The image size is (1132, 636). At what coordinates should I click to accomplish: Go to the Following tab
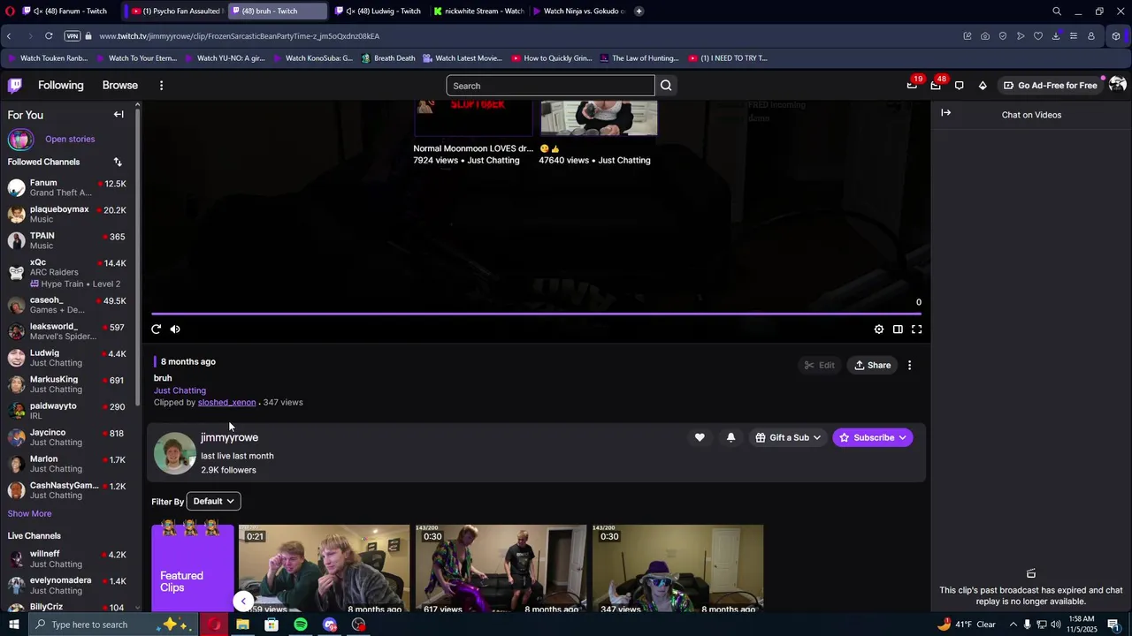[x=60, y=86]
